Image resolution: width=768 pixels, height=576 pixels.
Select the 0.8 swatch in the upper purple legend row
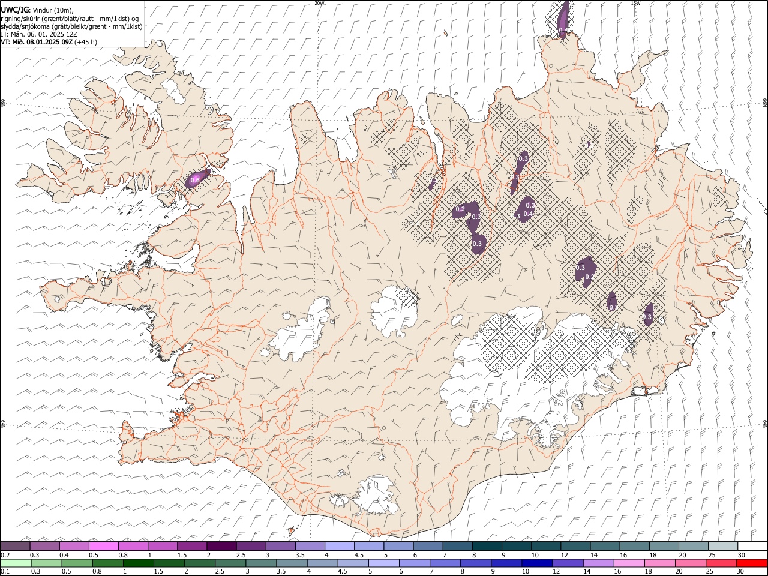(x=133, y=546)
